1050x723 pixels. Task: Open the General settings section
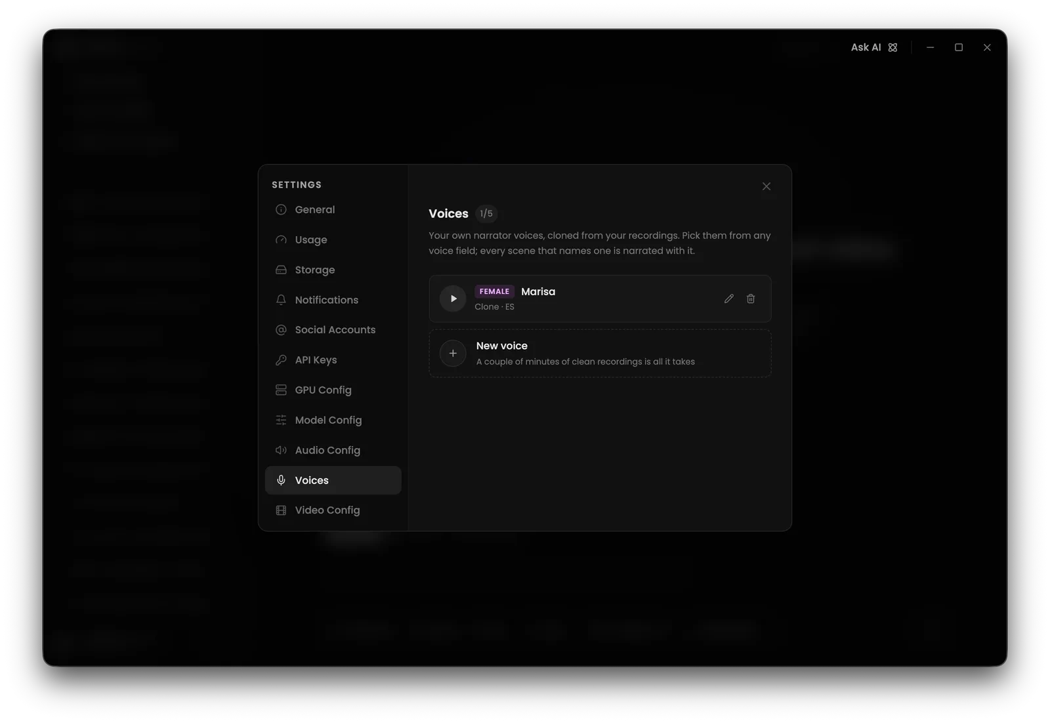pos(333,209)
